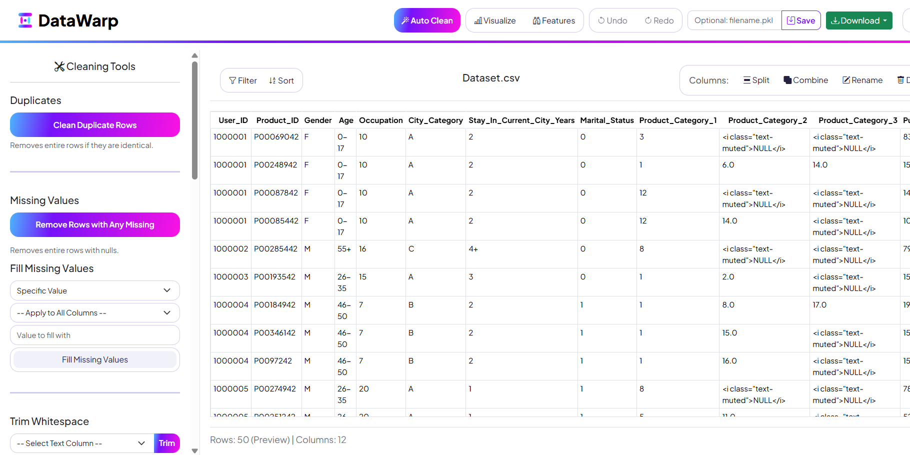Click the sidebar scroll down arrow
Screen dimensions: 910x455
click(x=195, y=451)
